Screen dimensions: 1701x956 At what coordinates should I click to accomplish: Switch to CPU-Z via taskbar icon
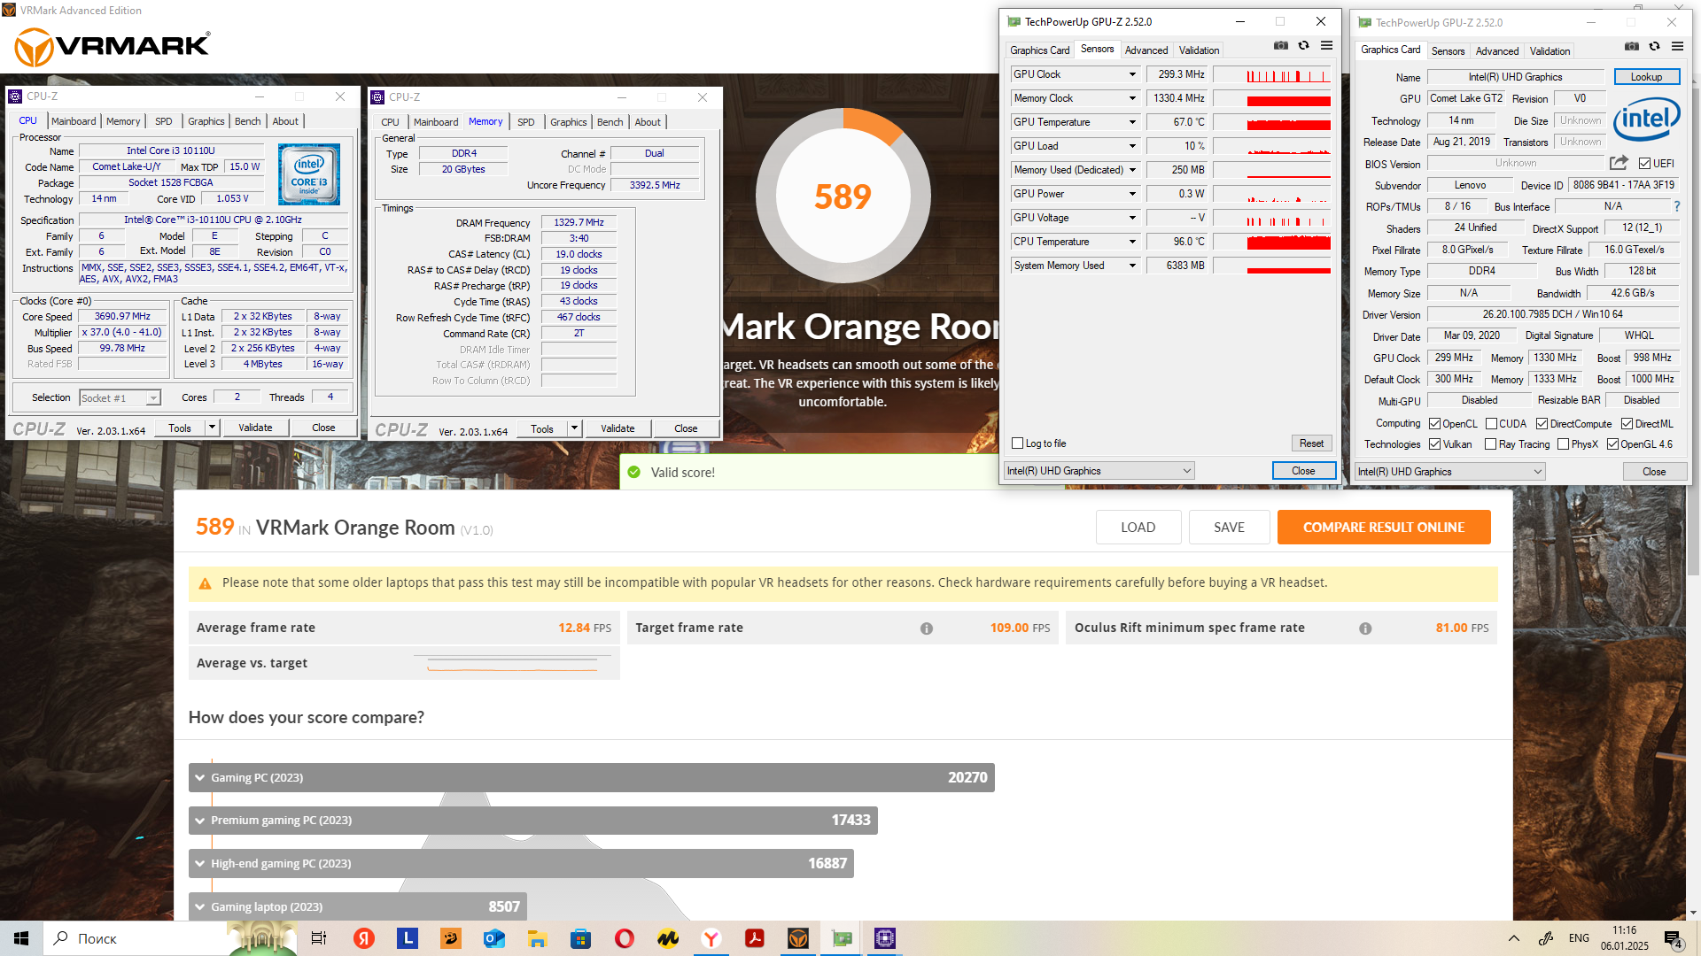coord(885,938)
